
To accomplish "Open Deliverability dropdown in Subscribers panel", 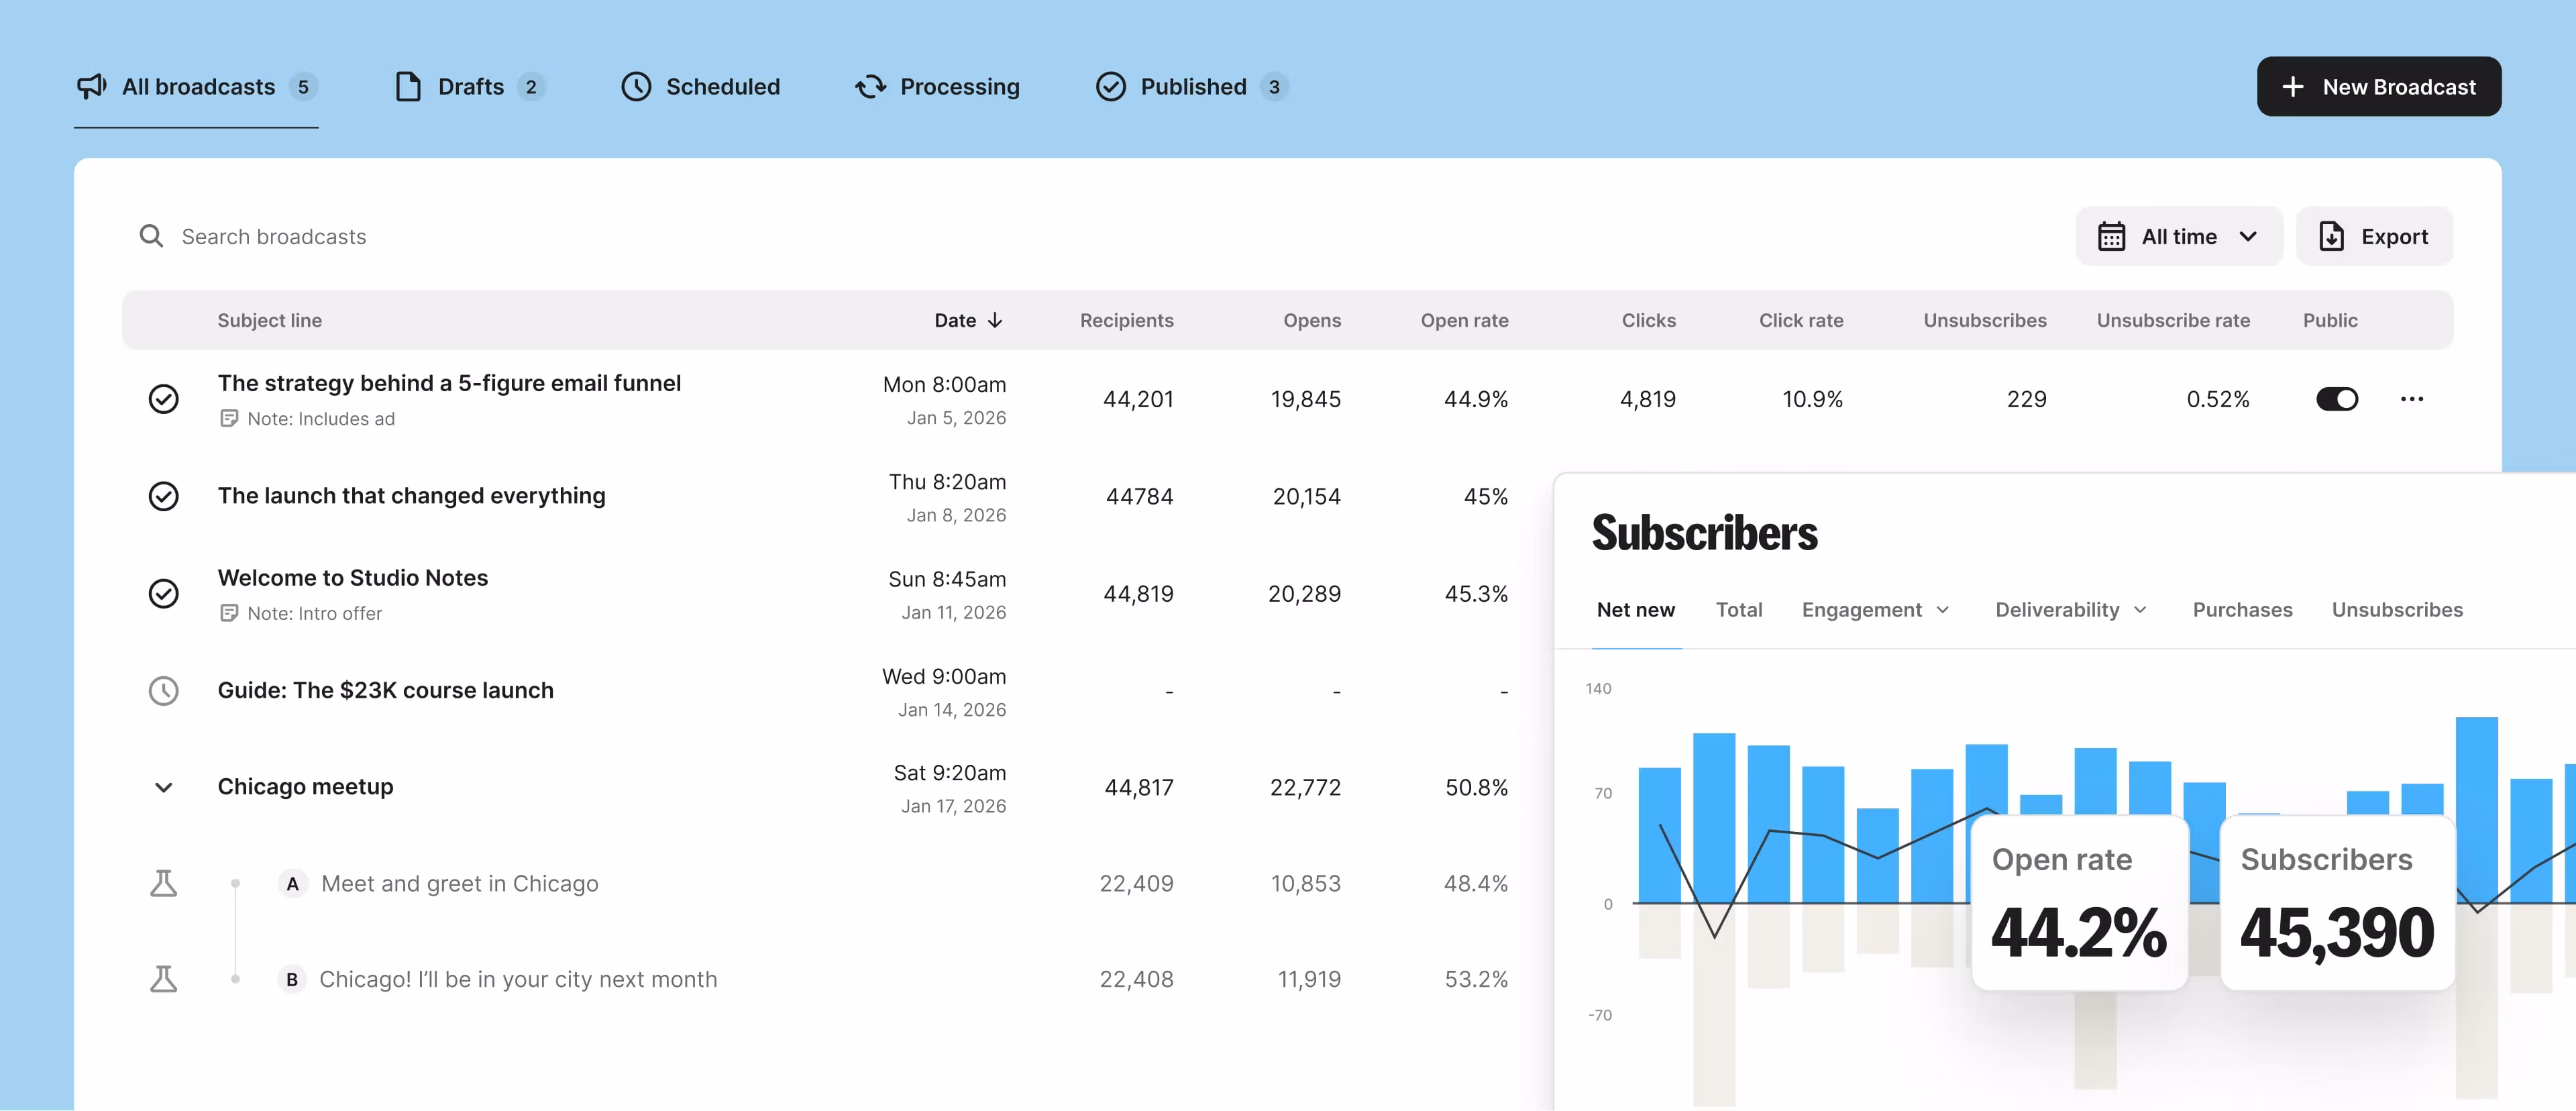I will coord(2070,610).
